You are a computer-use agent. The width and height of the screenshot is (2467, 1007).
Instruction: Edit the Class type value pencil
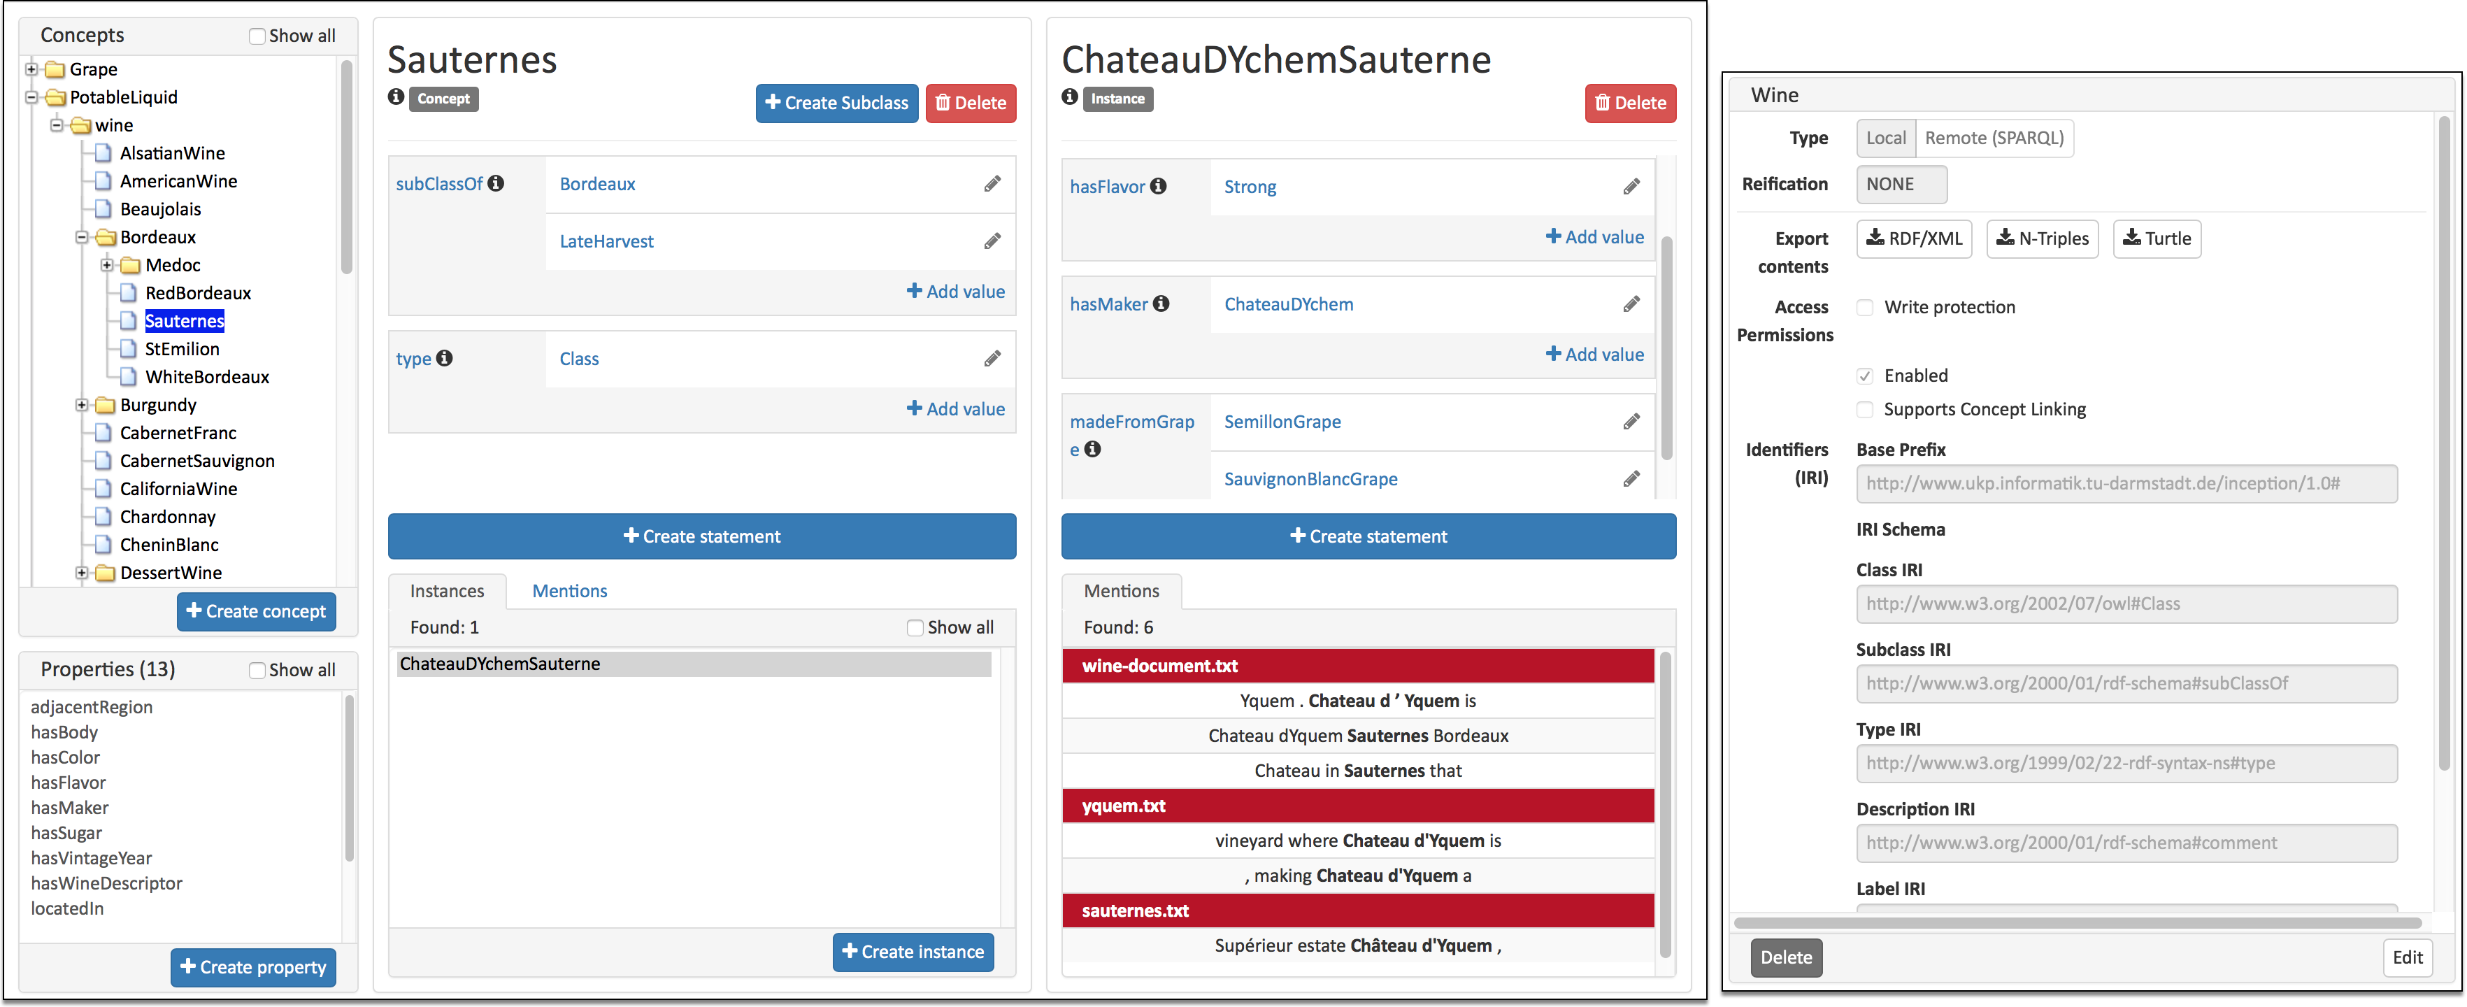992,358
